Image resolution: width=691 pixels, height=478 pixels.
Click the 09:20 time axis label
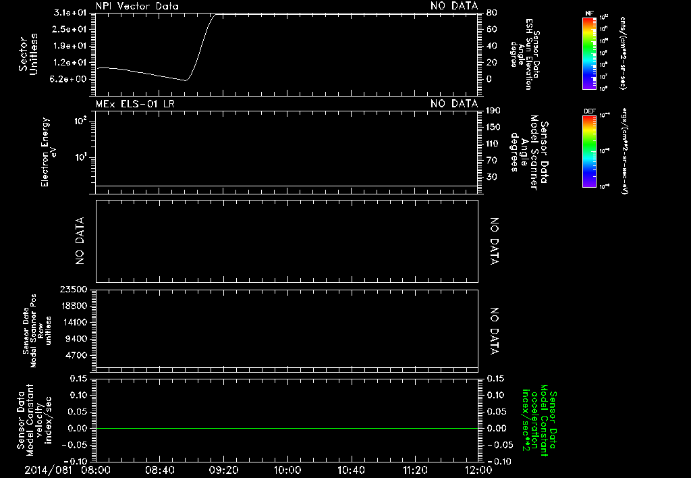(223, 470)
